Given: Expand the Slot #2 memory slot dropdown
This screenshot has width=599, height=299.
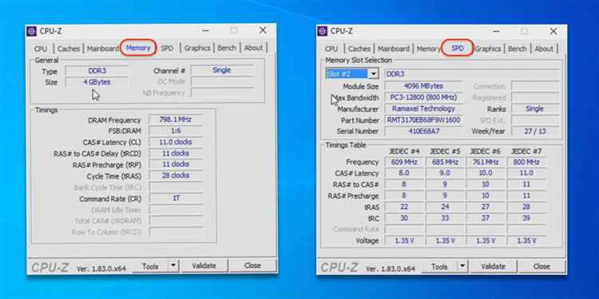Looking at the screenshot, I should (x=374, y=74).
